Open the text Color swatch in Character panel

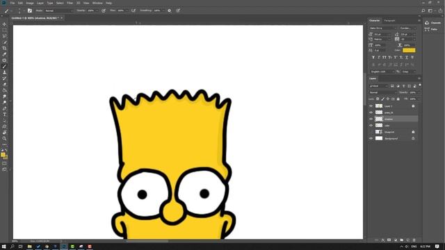click(409, 50)
